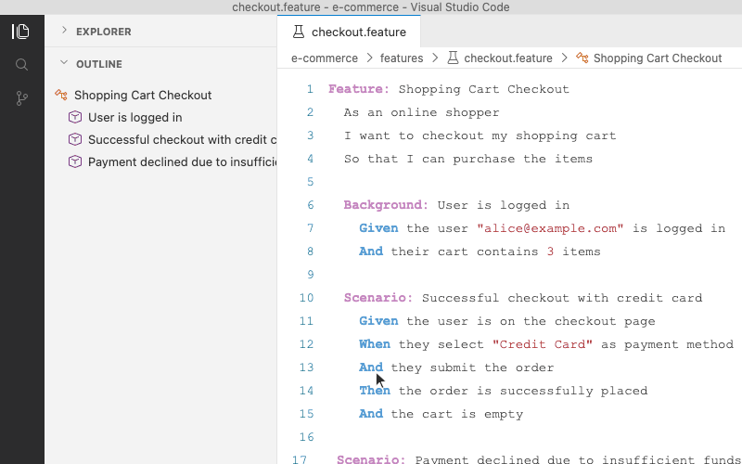This screenshot has height=464, width=742.
Task: Click the Scenario: keyword on line 10
Action: tap(378, 298)
